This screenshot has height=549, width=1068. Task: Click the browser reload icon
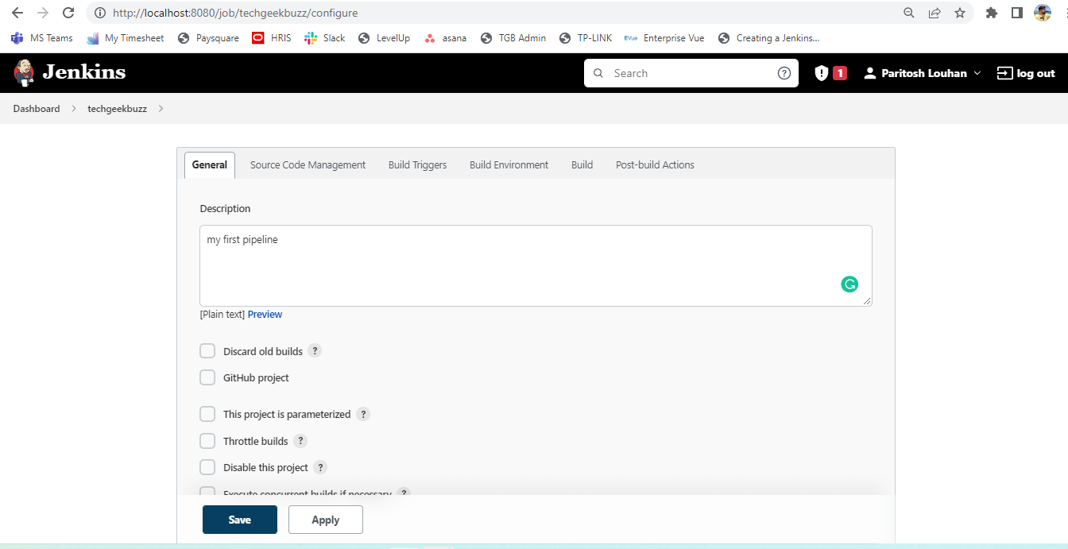pos(68,13)
